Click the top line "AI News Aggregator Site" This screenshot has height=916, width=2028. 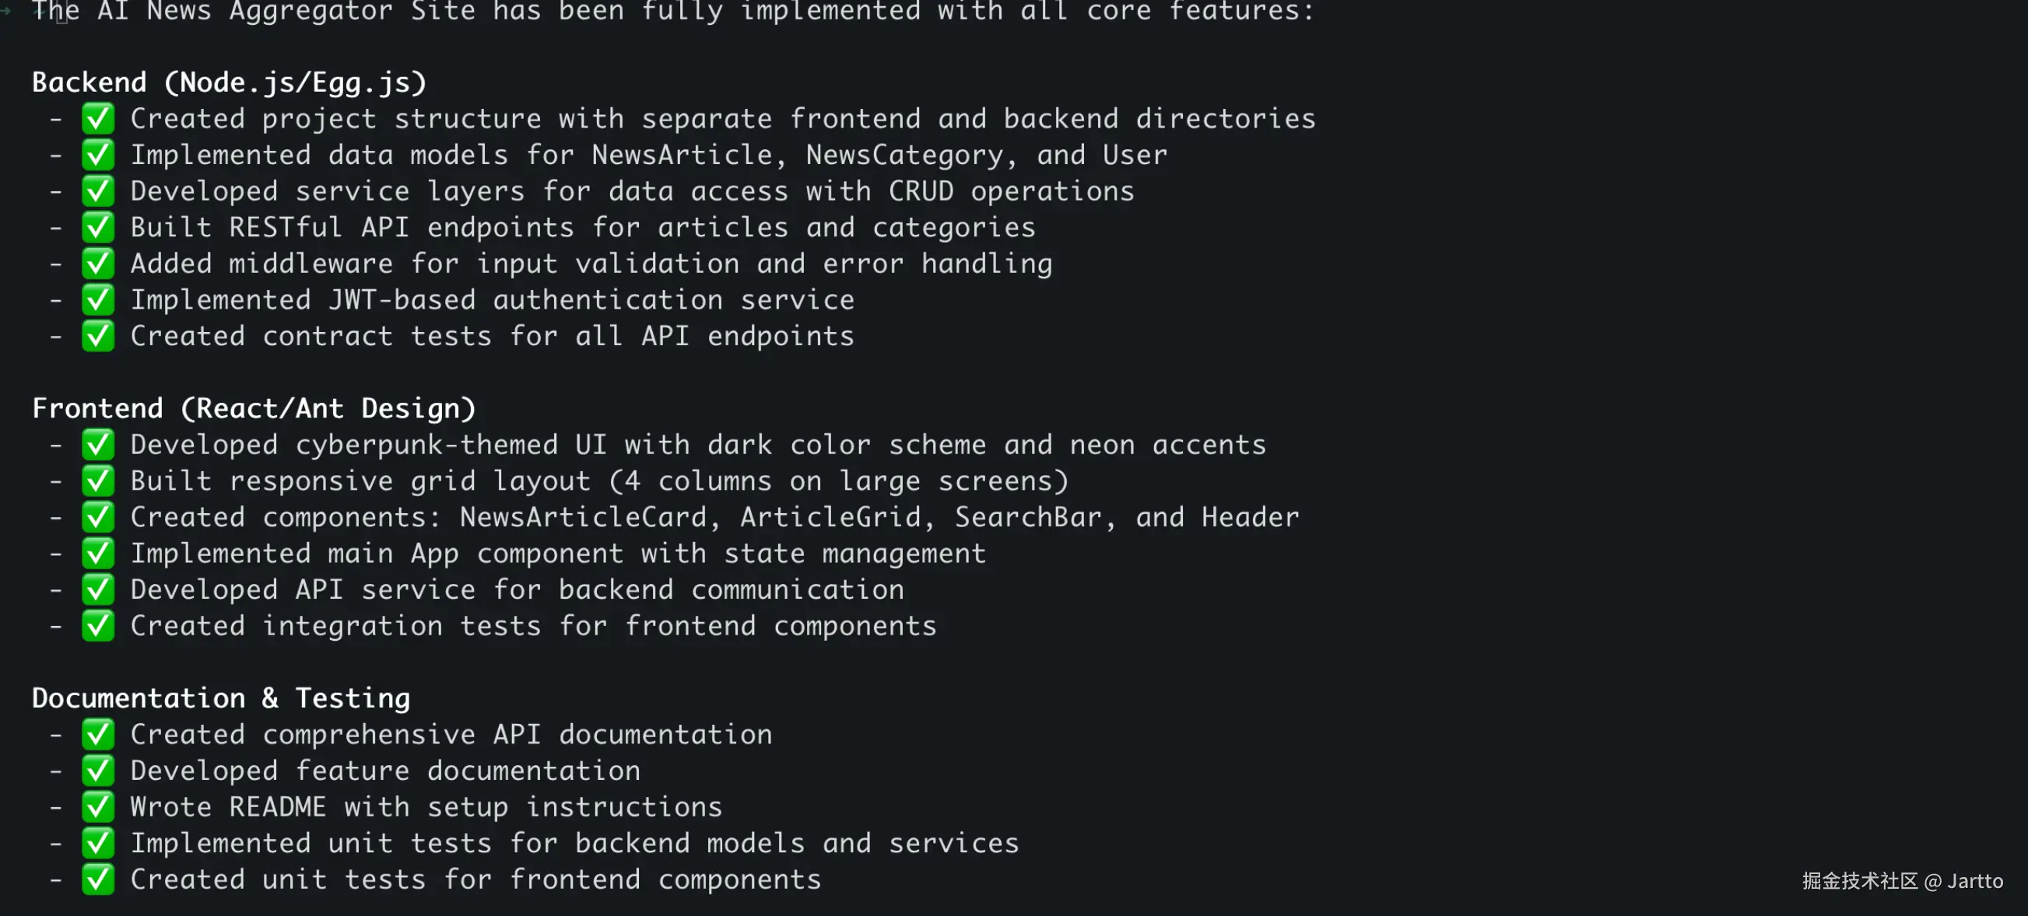pyautogui.click(x=672, y=11)
